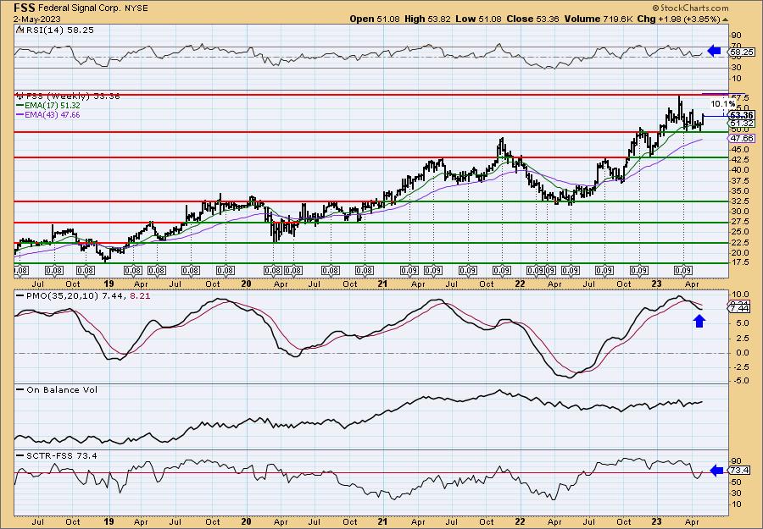Click the 8.21 PMO signal value in the legend
The height and width of the screenshot is (529, 763).
(x=141, y=295)
